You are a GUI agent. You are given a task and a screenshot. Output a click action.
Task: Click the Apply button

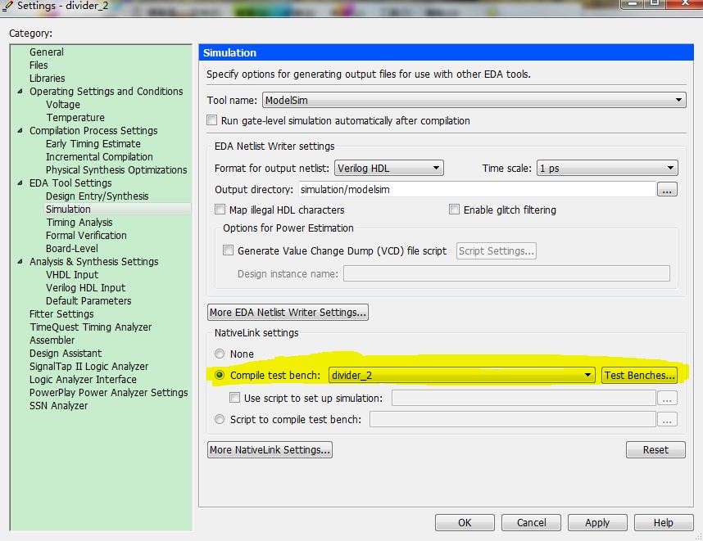coord(597,523)
